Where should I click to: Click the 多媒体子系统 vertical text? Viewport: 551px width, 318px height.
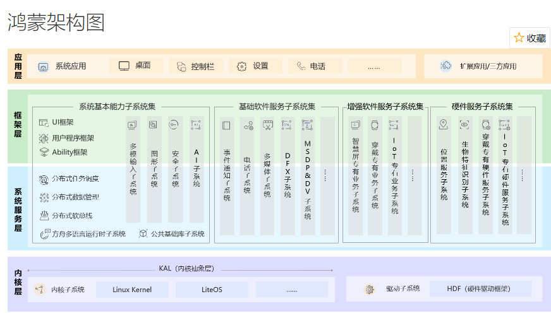267,175
